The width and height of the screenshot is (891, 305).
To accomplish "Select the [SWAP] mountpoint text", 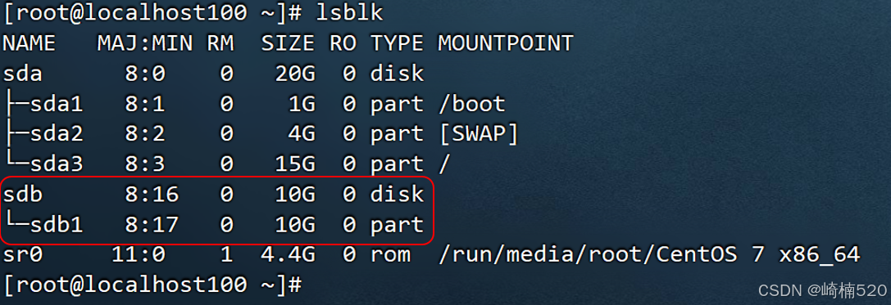I will click(x=479, y=134).
